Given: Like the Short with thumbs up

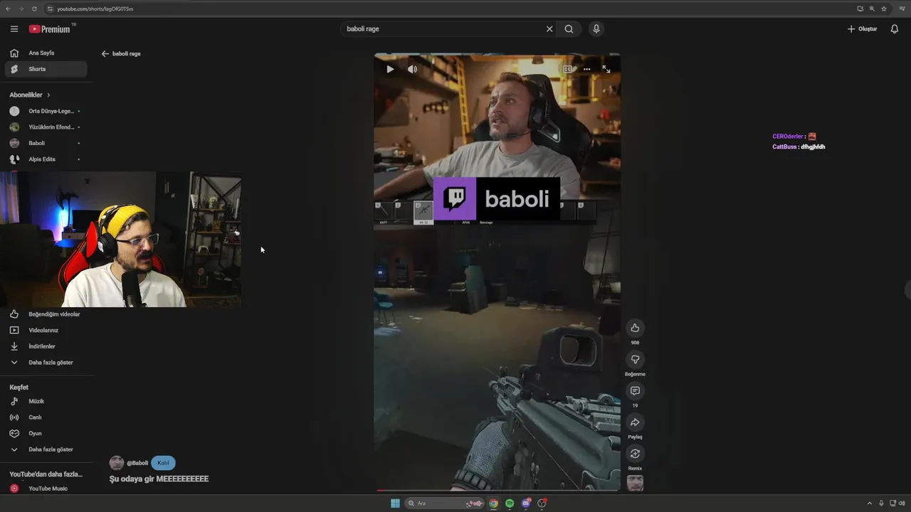Looking at the screenshot, I should click(x=635, y=328).
